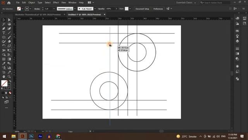Image resolution: width=248 pixels, height=140 pixels.
Task: Swap fill and stroke colors
Action: (x=10, y=81)
